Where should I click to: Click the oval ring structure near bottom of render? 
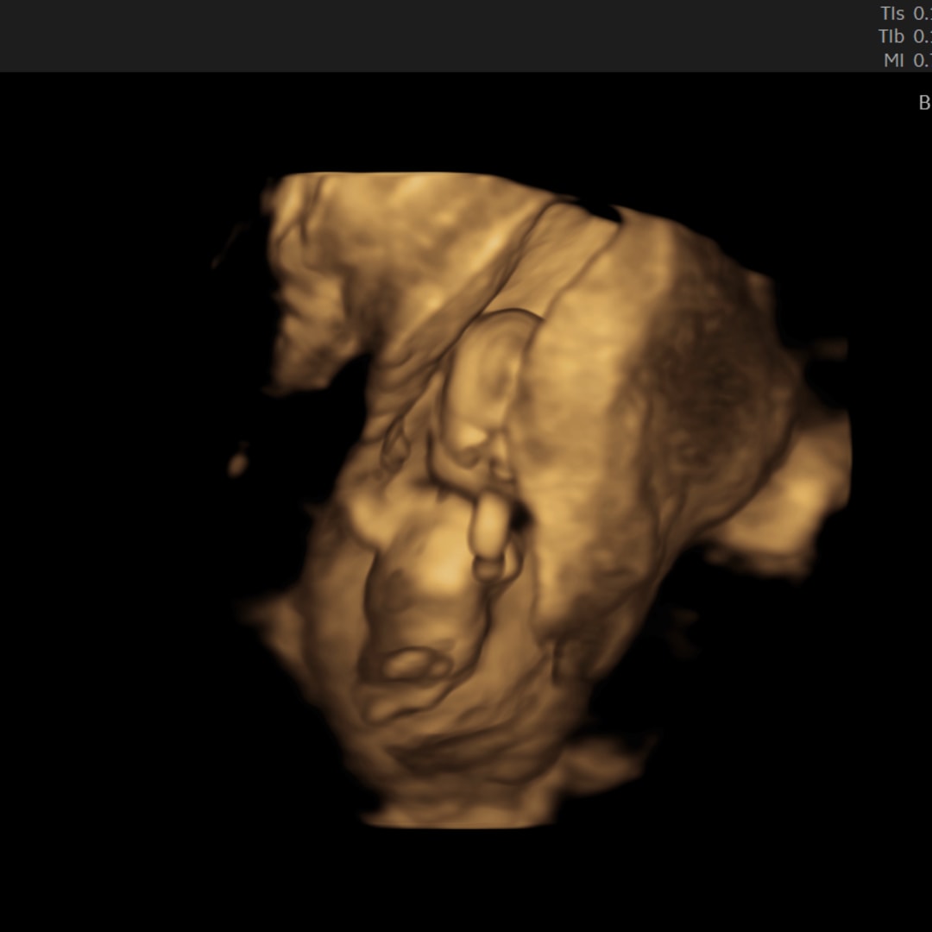tap(411, 664)
